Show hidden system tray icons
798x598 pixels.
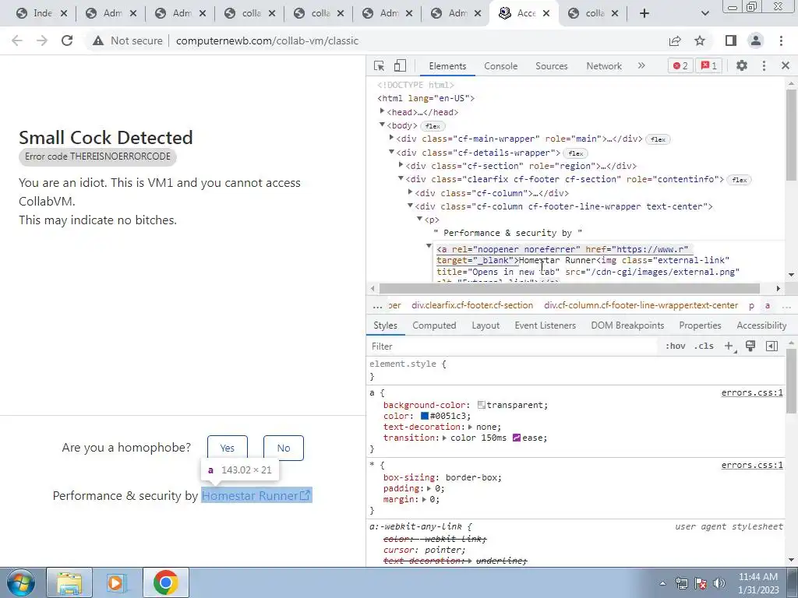[x=662, y=583]
